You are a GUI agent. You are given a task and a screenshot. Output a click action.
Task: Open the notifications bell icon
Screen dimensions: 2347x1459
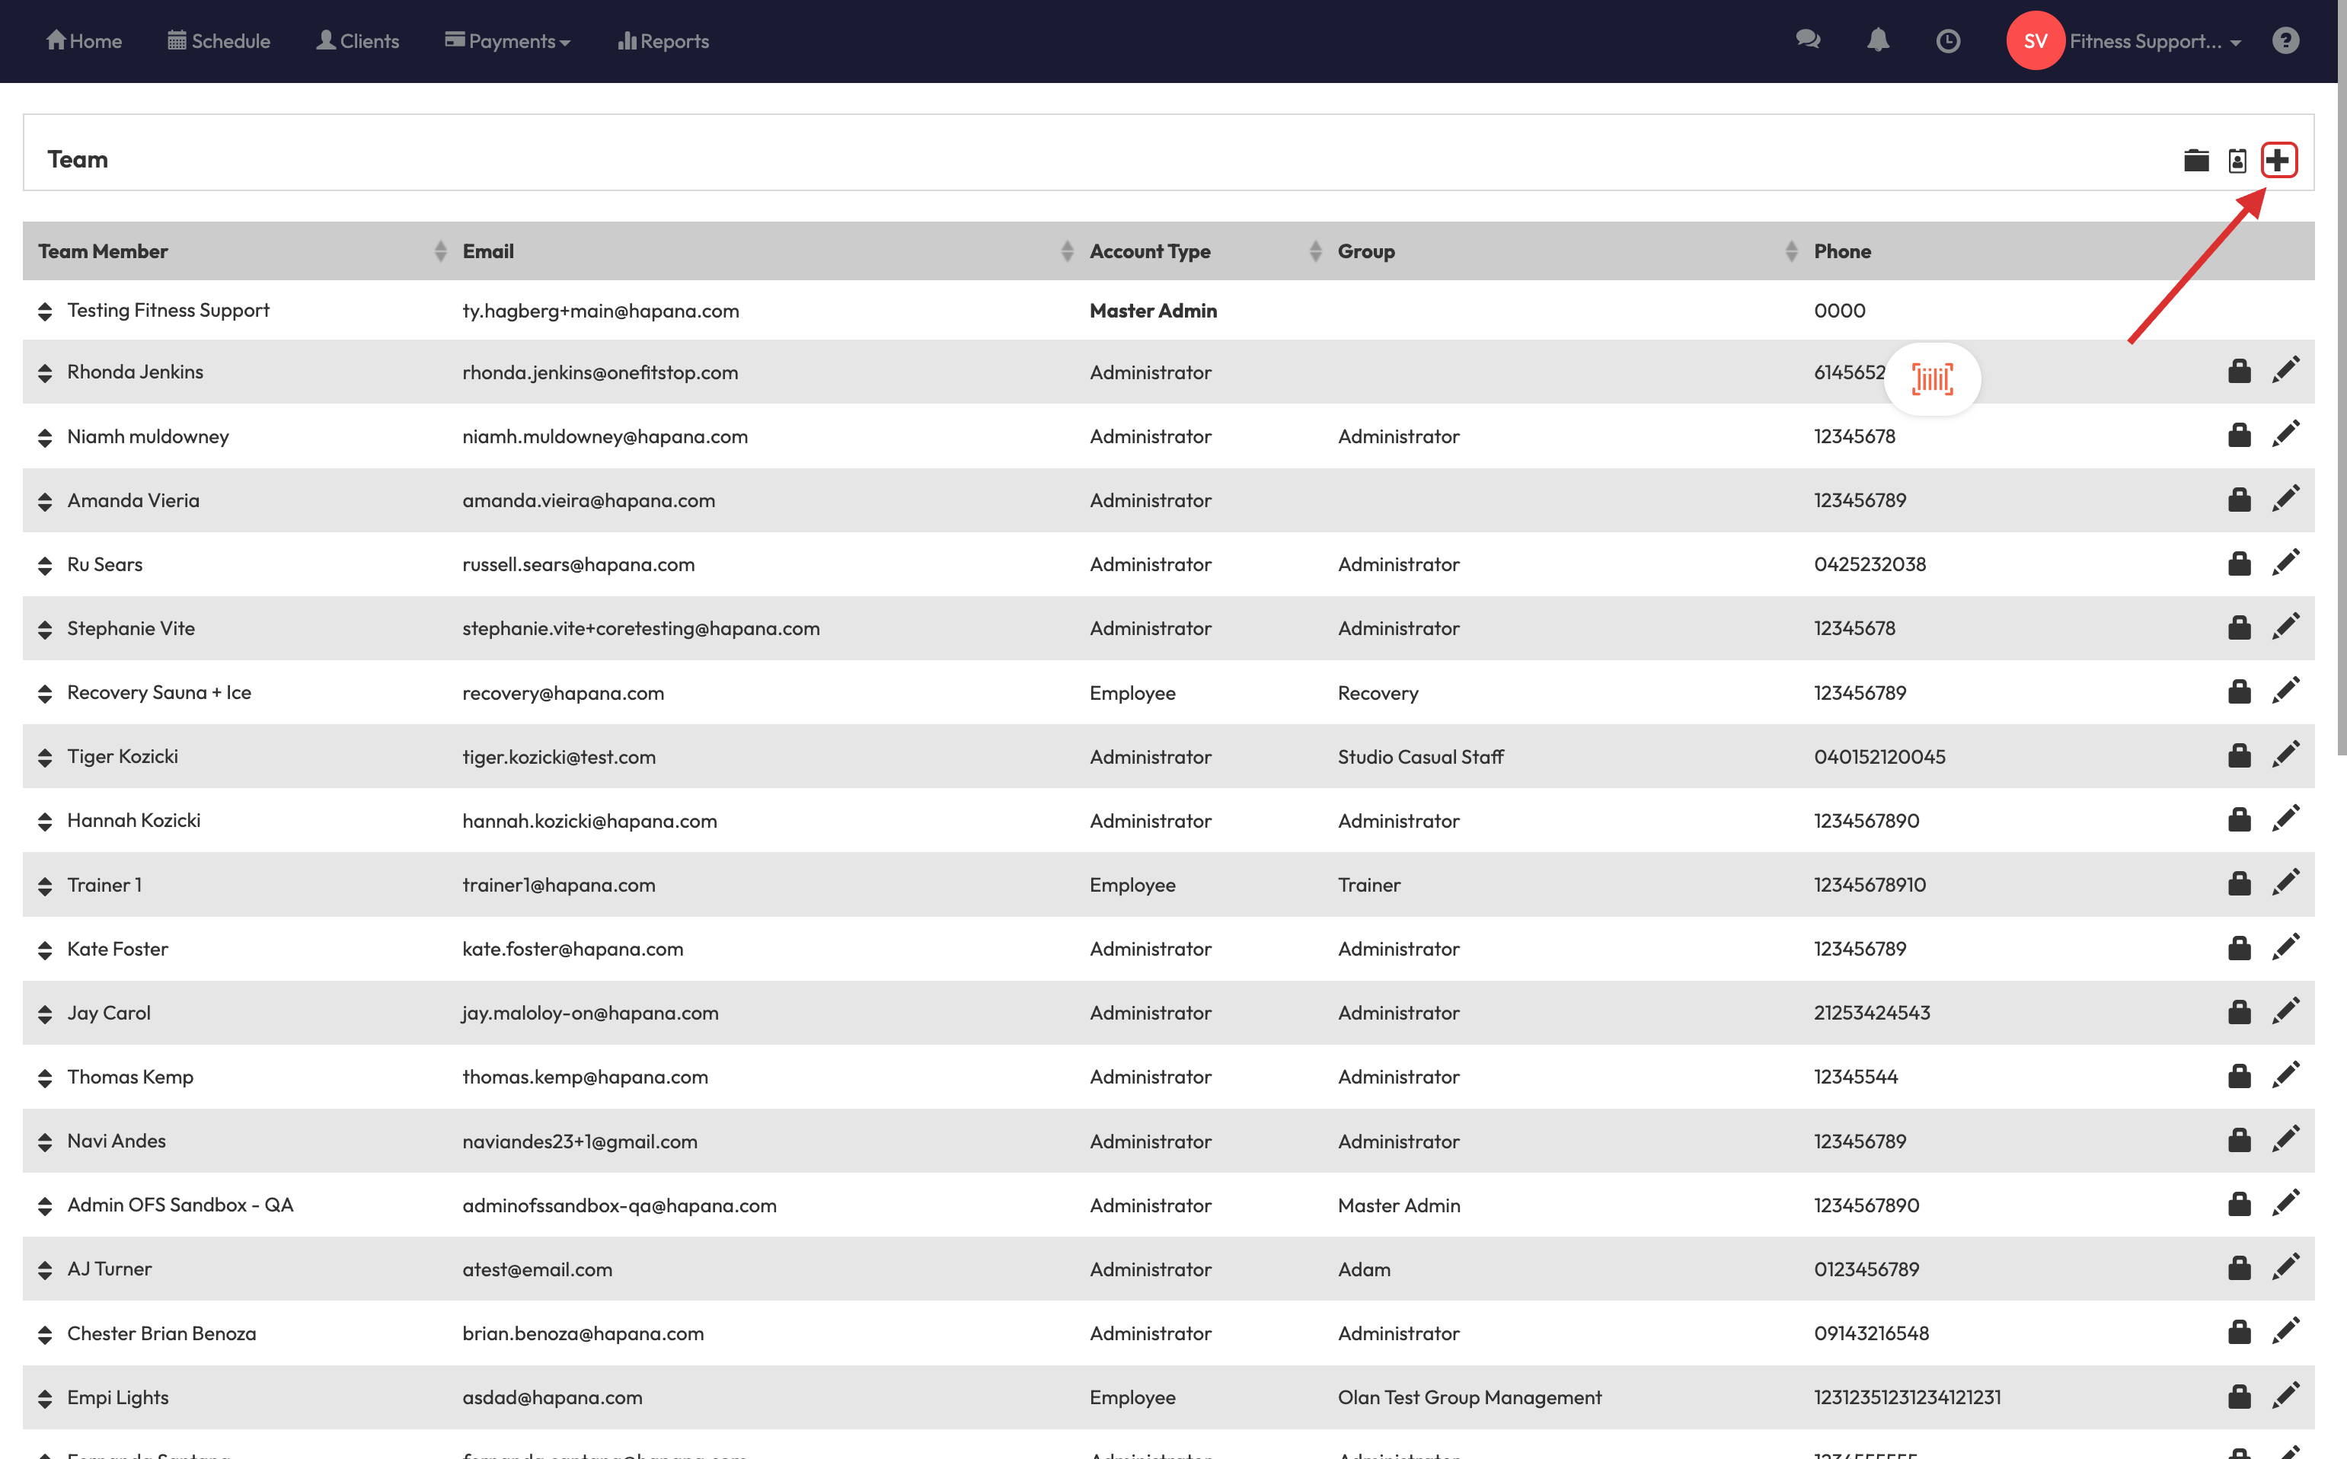pos(1877,40)
